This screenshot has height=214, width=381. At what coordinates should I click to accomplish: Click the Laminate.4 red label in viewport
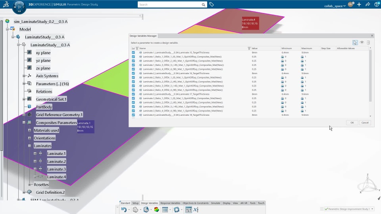pyautogui.click(x=250, y=23)
